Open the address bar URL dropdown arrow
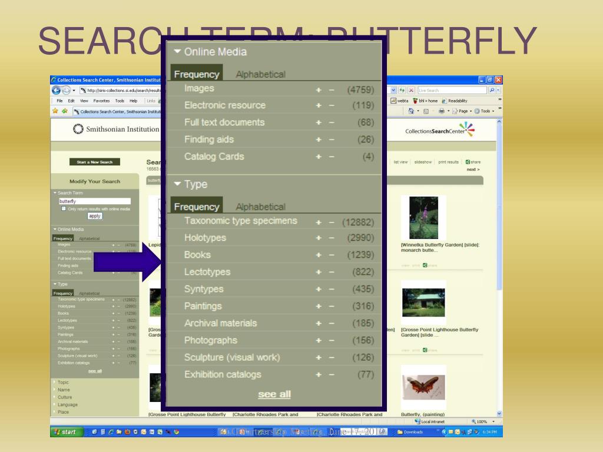This screenshot has width=603, height=452. point(393,90)
